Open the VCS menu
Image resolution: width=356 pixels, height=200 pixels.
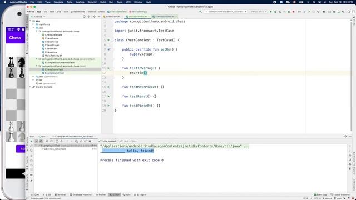(x=128, y=2)
